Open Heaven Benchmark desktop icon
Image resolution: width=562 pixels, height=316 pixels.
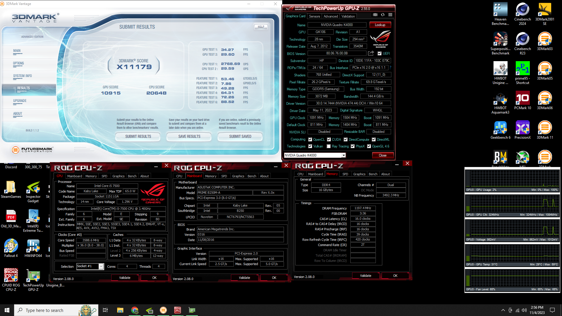click(500, 14)
